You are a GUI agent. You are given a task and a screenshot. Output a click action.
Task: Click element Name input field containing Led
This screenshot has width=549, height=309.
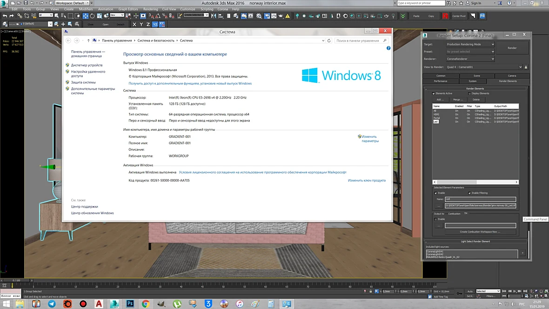pos(480,199)
